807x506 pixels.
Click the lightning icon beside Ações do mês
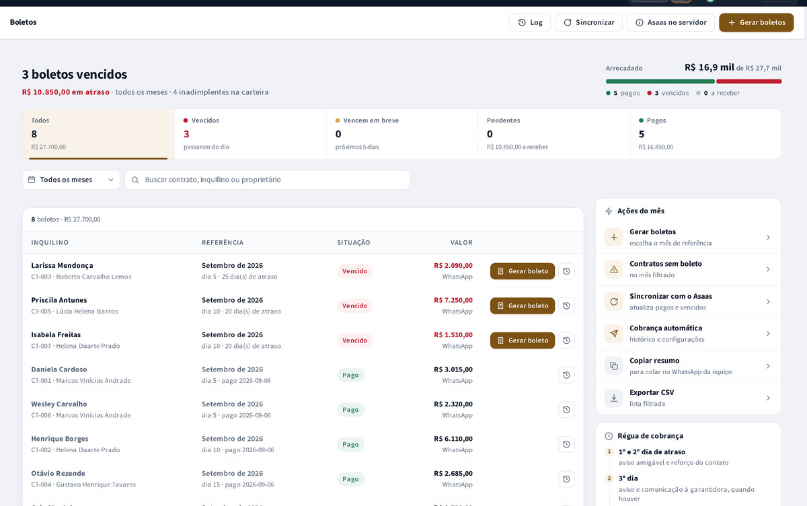[x=609, y=211]
